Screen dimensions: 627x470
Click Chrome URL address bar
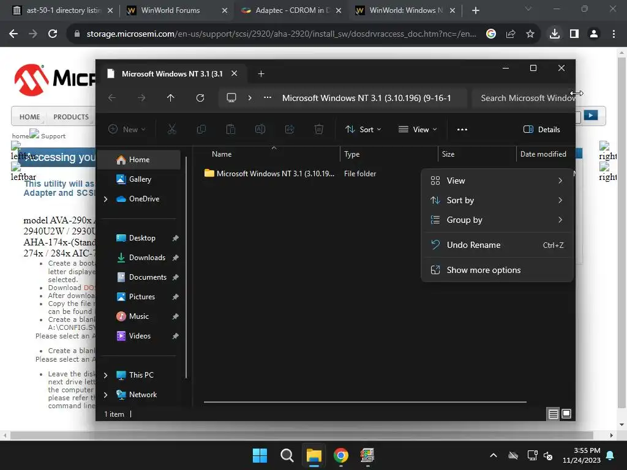point(281,34)
